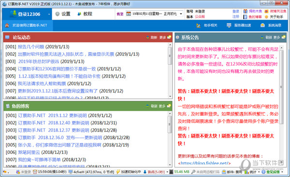Open post 更新到2019.1.12.1版本后查询设置没有了

pos(58,91)
